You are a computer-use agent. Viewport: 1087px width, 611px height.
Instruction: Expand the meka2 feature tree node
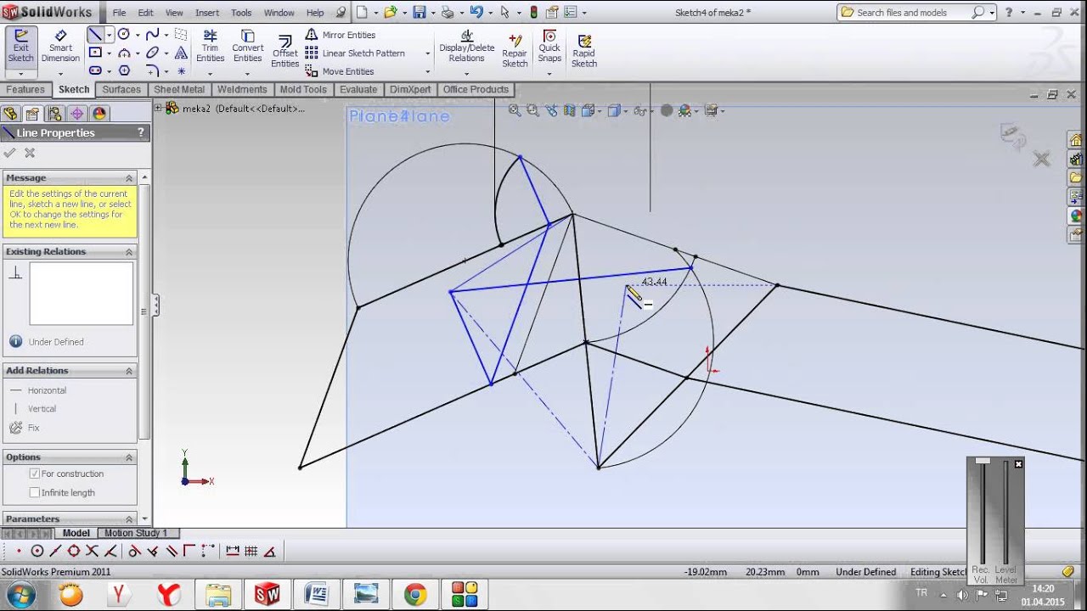pyautogui.click(x=158, y=108)
